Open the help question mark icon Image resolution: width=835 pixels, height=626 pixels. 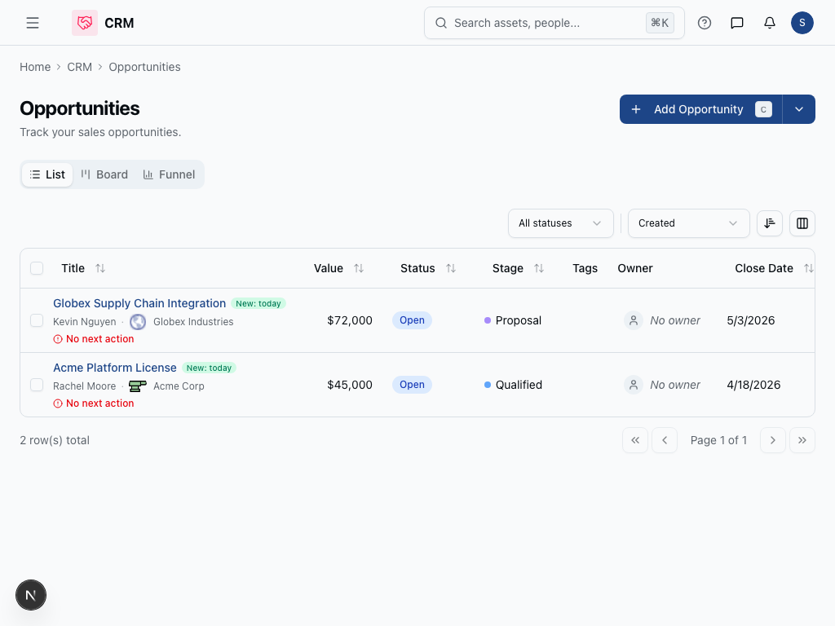(705, 23)
